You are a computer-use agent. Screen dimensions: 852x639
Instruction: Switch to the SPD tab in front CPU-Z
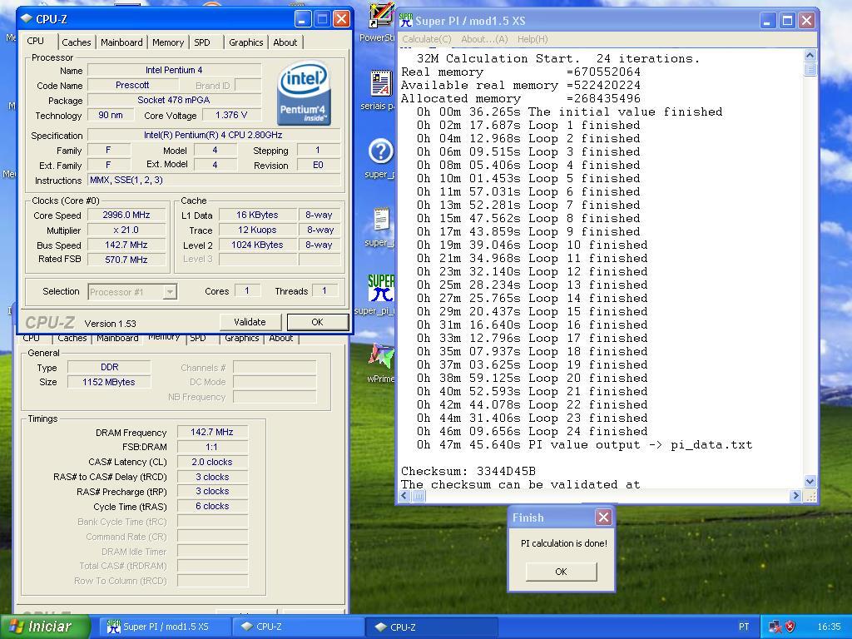[202, 42]
